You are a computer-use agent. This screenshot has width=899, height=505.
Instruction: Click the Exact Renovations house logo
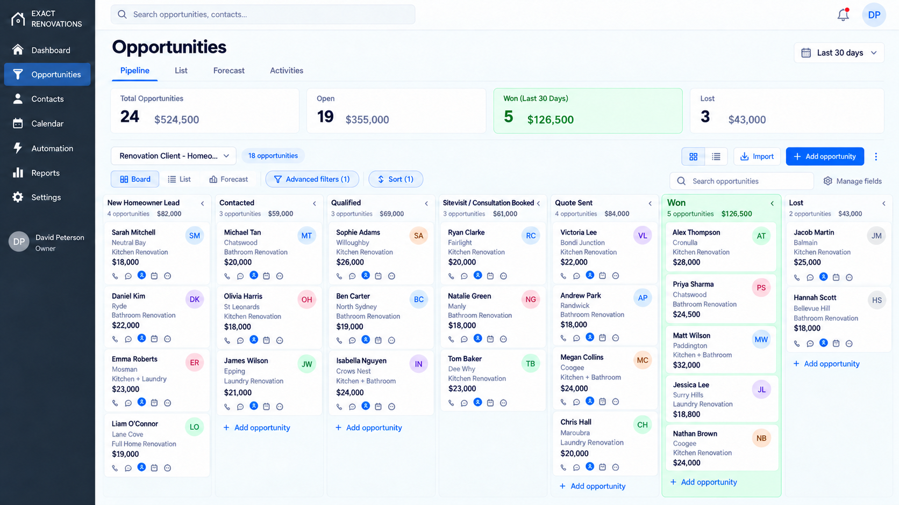point(18,19)
